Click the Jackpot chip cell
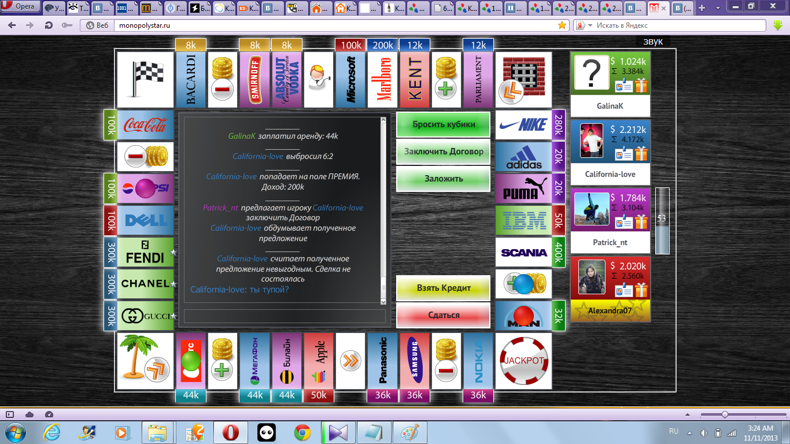This screenshot has width=790, height=444. pyautogui.click(x=523, y=361)
